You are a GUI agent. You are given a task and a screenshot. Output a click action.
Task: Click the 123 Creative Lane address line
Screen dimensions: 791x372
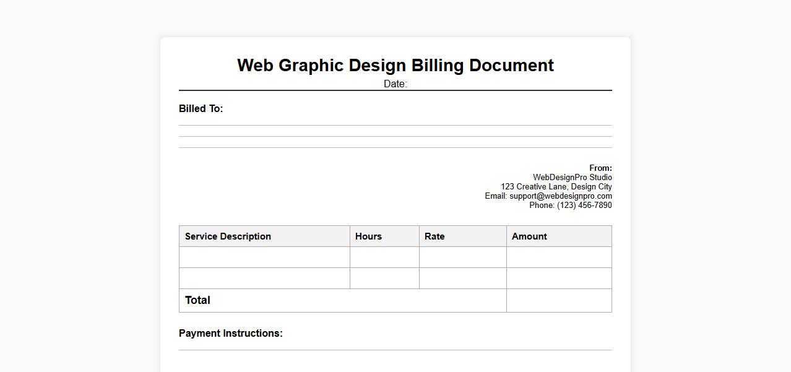[556, 187]
